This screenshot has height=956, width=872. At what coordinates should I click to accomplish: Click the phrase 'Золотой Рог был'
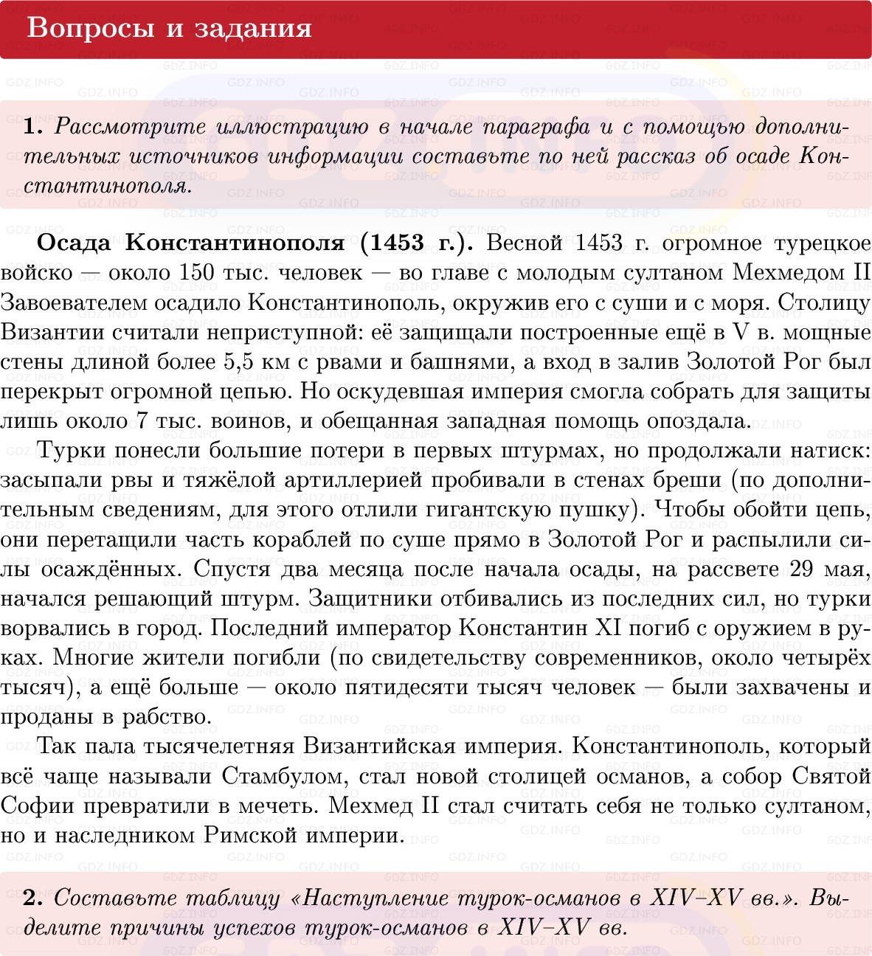click(x=779, y=361)
